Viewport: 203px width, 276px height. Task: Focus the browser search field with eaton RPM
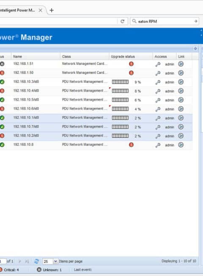pos(165,21)
